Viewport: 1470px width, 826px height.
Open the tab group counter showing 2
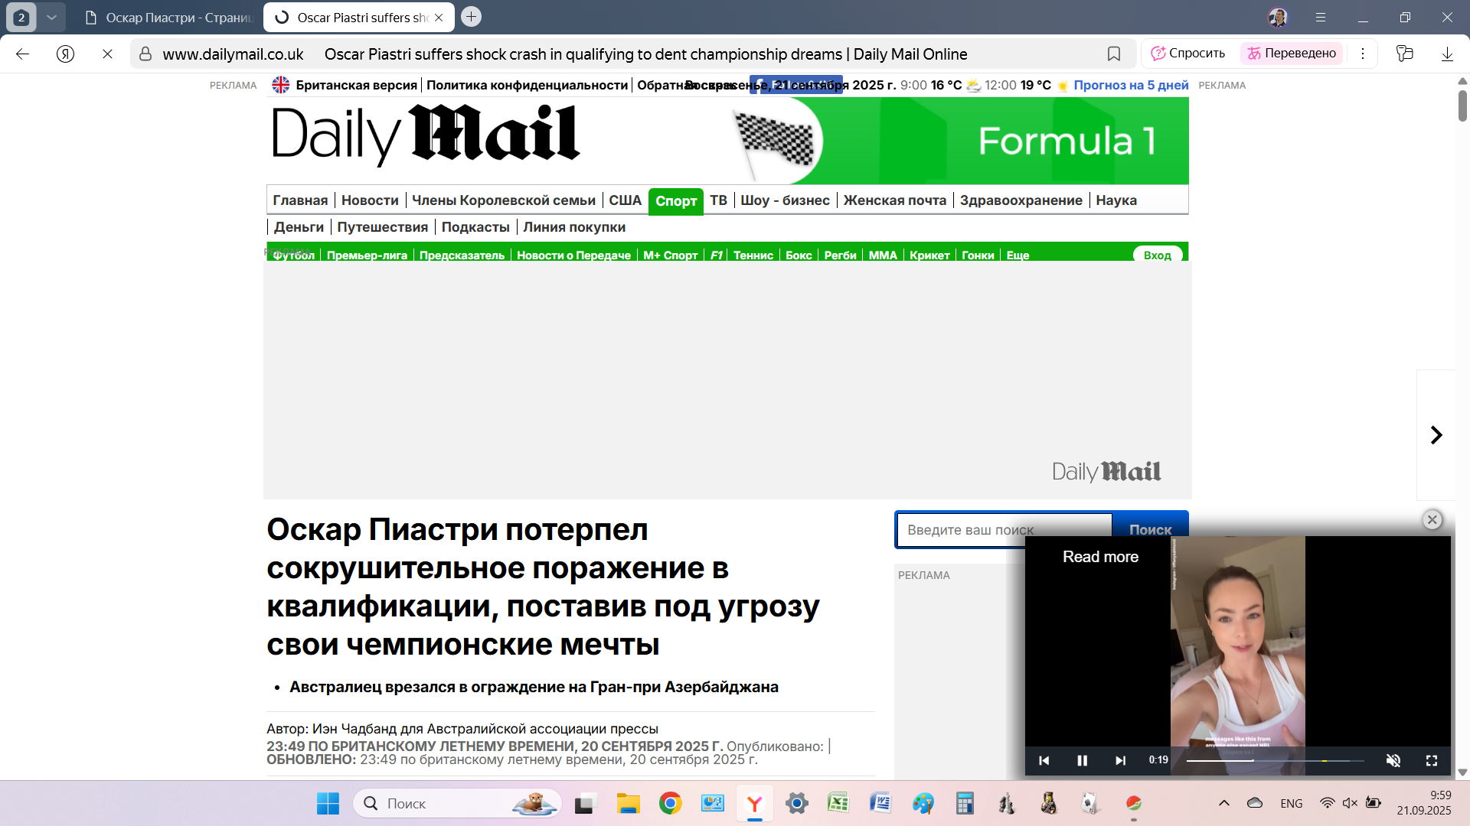pyautogui.click(x=21, y=17)
